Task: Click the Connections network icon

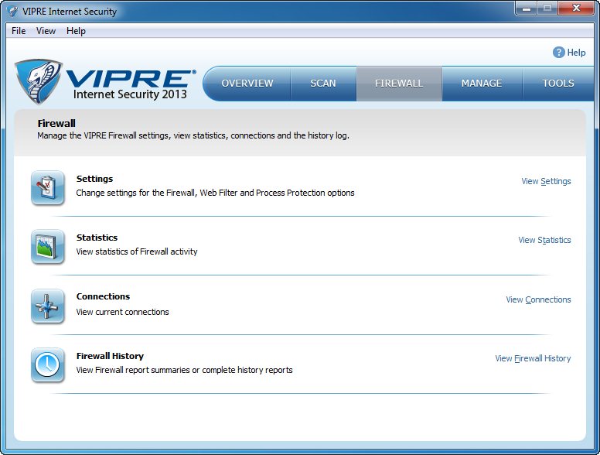Action: click(x=48, y=306)
